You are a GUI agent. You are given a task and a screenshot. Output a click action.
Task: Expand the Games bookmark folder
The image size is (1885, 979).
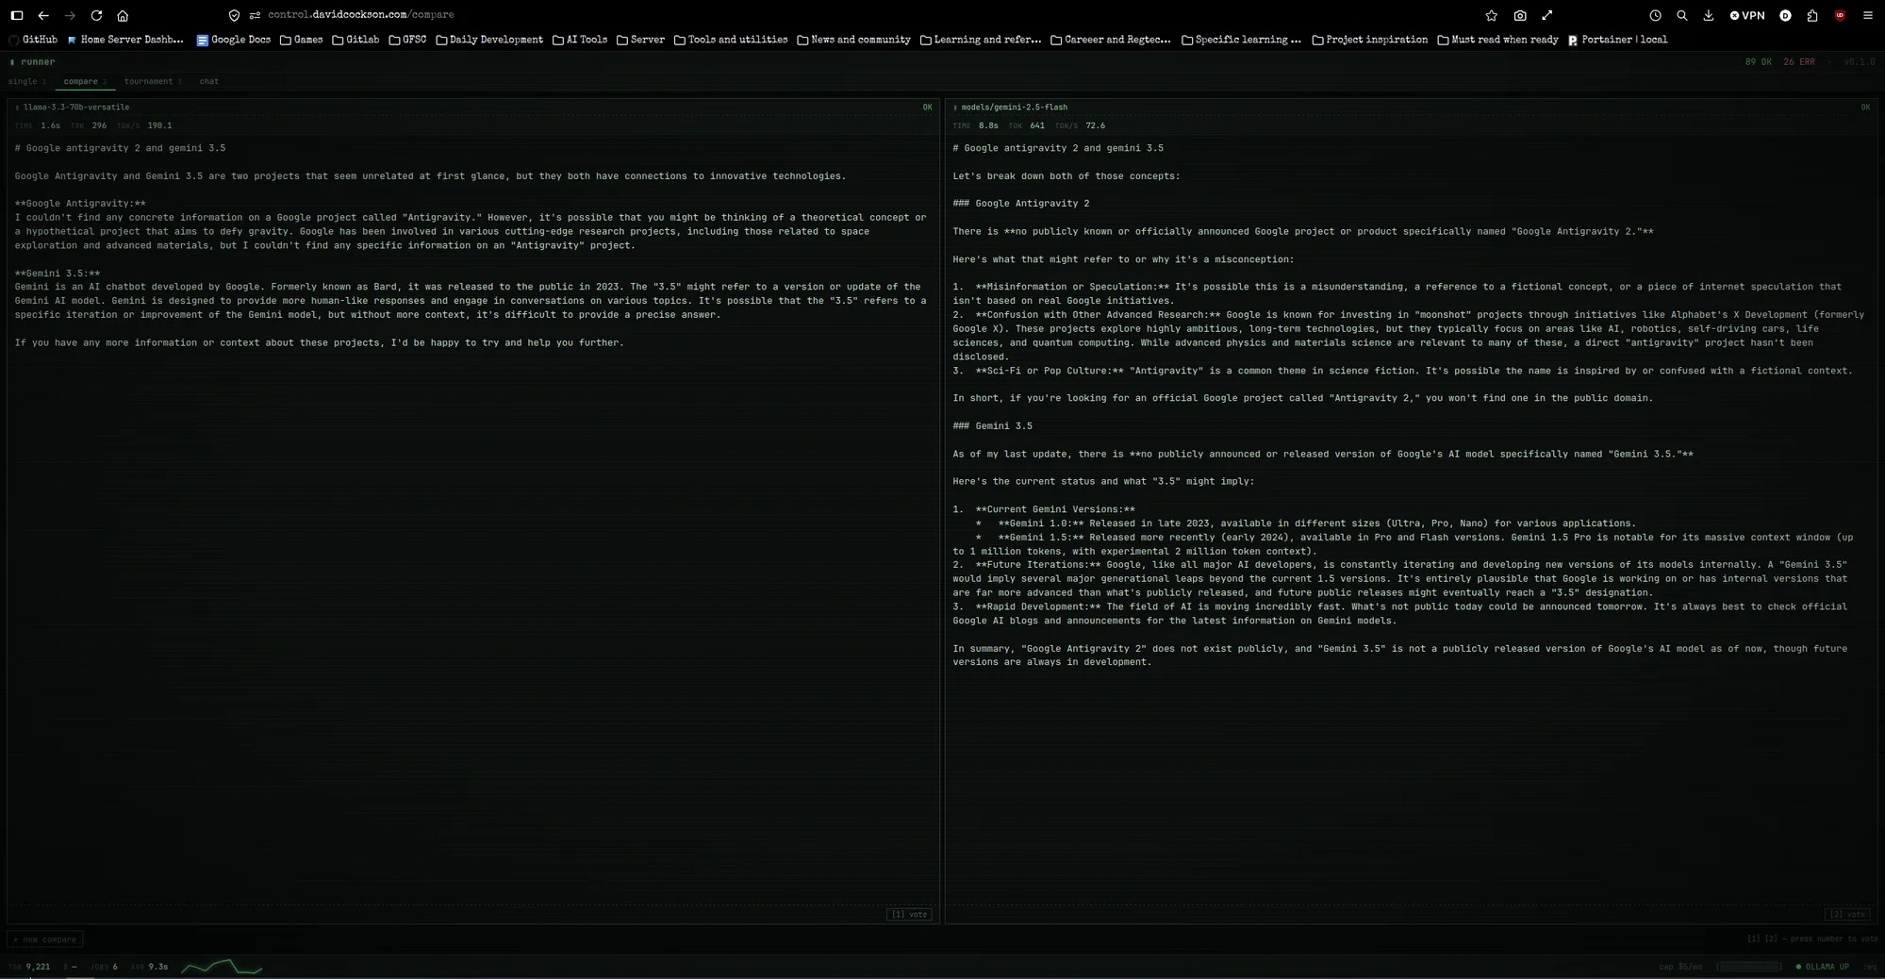(x=301, y=40)
